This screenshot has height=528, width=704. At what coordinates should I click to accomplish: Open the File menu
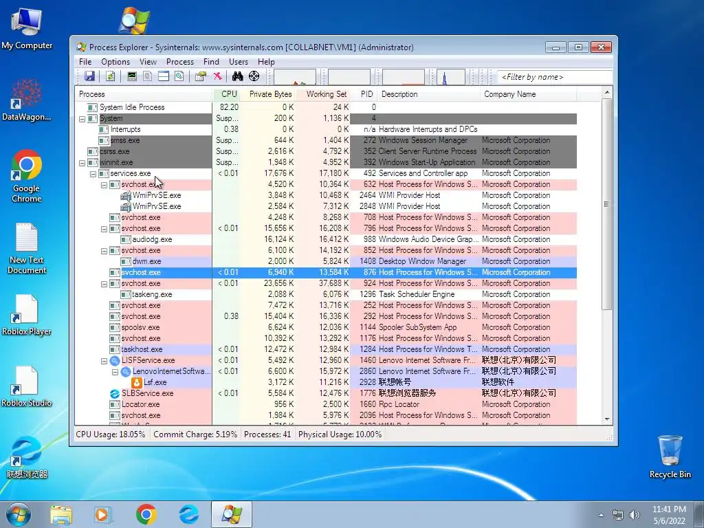pyautogui.click(x=85, y=62)
